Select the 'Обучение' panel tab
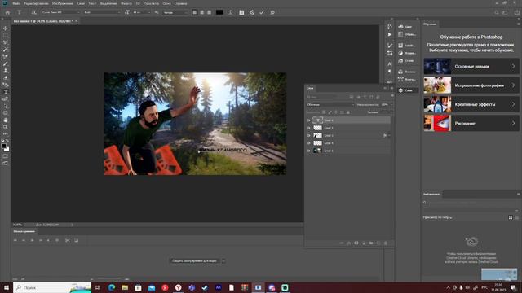Image resolution: width=522 pixels, height=293 pixels. 430,24
